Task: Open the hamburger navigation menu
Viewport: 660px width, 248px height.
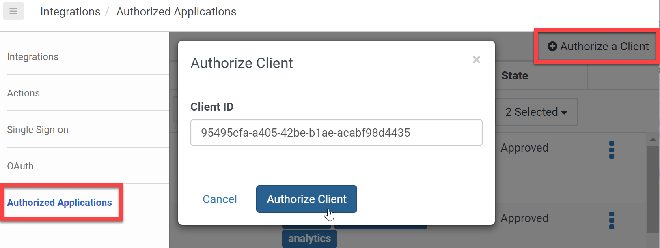Action: pyautogui.click(x=13, y=11)
